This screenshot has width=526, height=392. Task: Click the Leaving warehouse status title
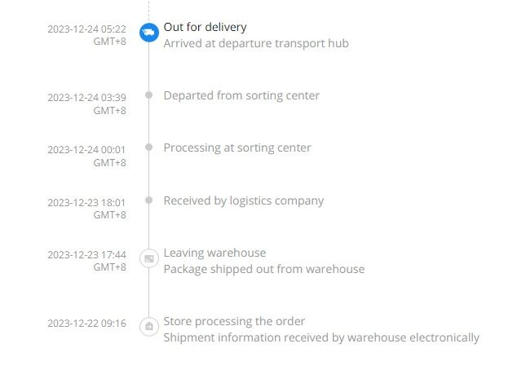tap(214, 253)
